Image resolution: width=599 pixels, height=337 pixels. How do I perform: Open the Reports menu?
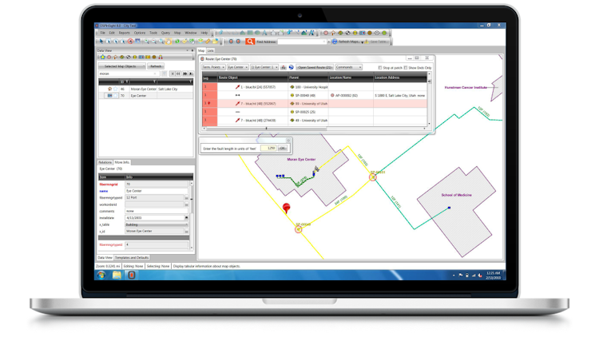point(124,33)
